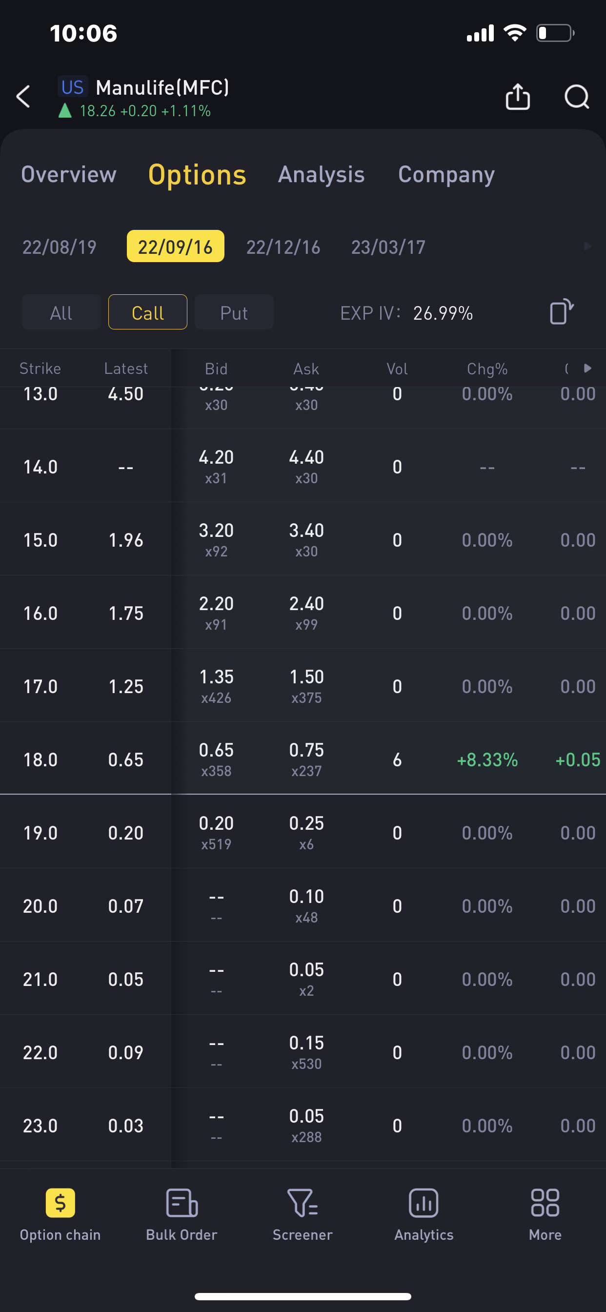The image size is (606, 1312).
Task: Select the All options filter
Action: (61, 312)
